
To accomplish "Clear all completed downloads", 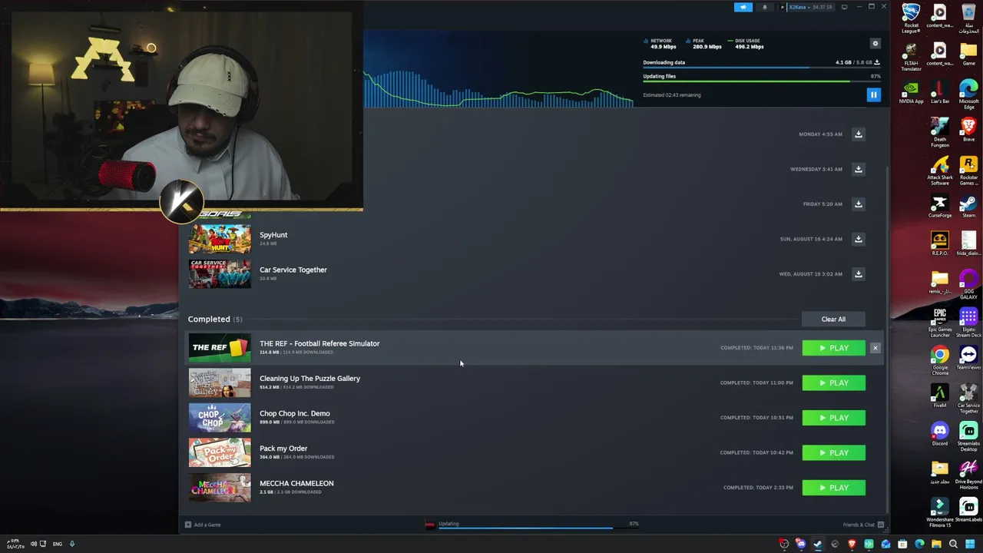I will 833,320.
